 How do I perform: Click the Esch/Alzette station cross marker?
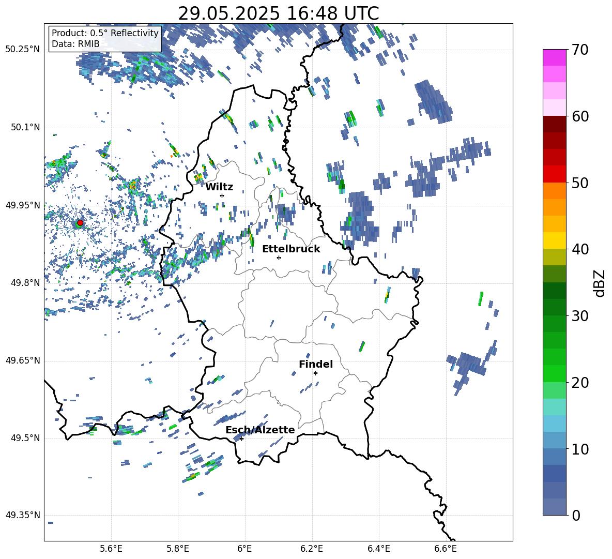(241, 439)
